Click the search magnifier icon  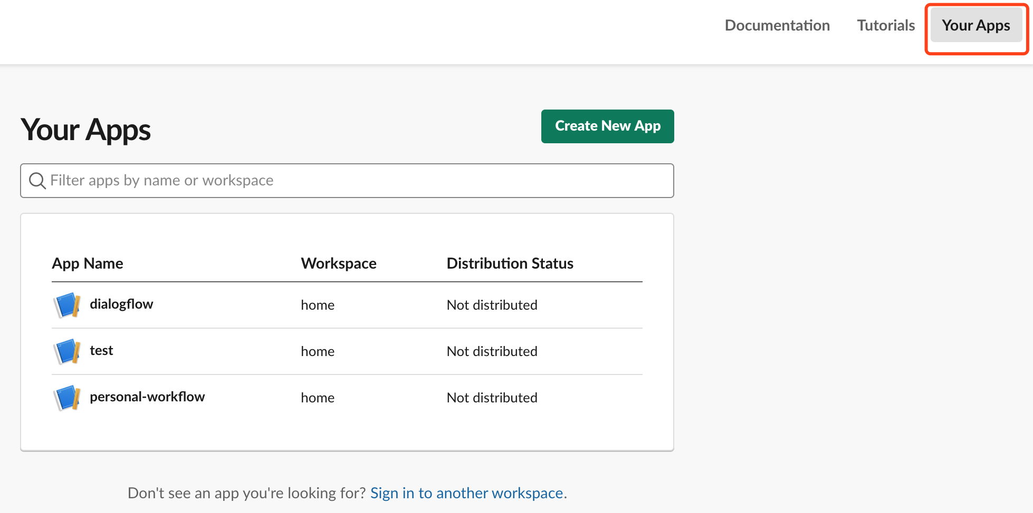tap(37, 181)
